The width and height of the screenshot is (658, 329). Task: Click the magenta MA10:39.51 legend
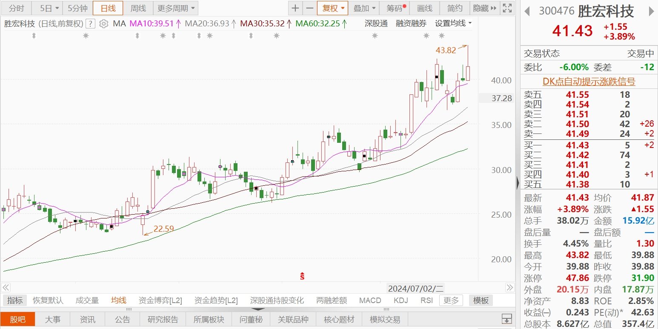(155, 23)
